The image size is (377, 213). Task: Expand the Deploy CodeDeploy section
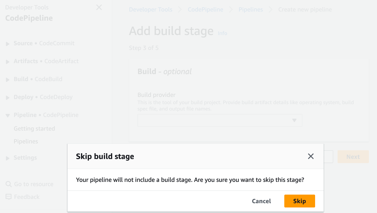point(8,97)
